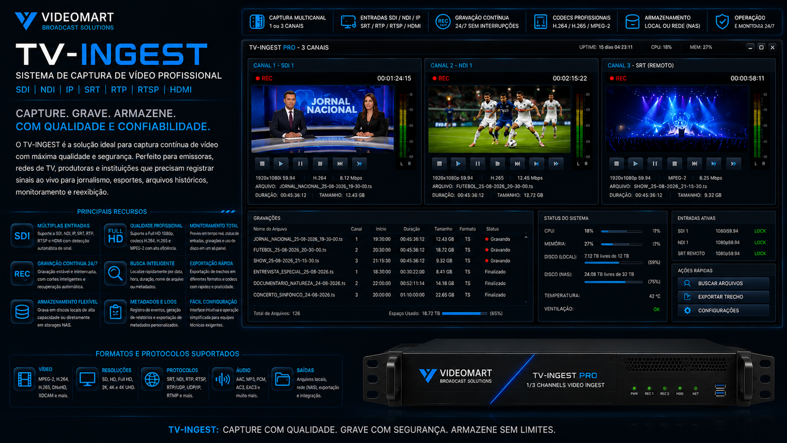The image size is (787, 443).
Task: Select row CONCERTO_SINFONICO_24-08-2026.ts
Action: click(x=387, y=295)
